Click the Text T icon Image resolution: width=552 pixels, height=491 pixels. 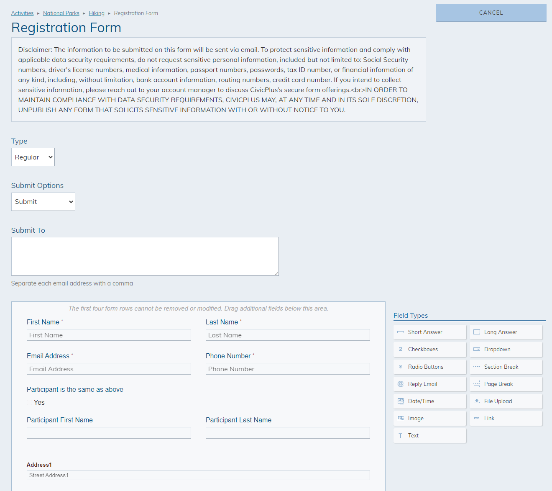point(401,435)
